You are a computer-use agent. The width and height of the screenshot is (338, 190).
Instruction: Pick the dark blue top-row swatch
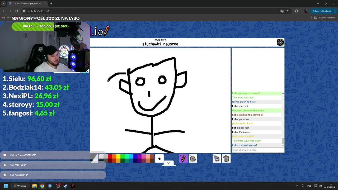[135, 156]
